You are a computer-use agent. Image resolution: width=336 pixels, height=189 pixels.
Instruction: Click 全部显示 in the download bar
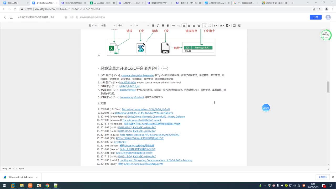click(323, 177)
